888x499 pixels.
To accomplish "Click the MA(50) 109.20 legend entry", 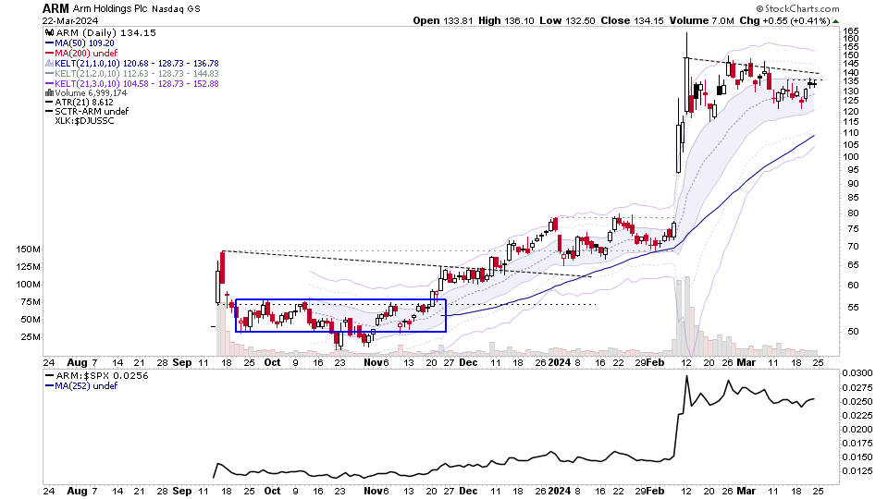I will click(x=84, y=43).
